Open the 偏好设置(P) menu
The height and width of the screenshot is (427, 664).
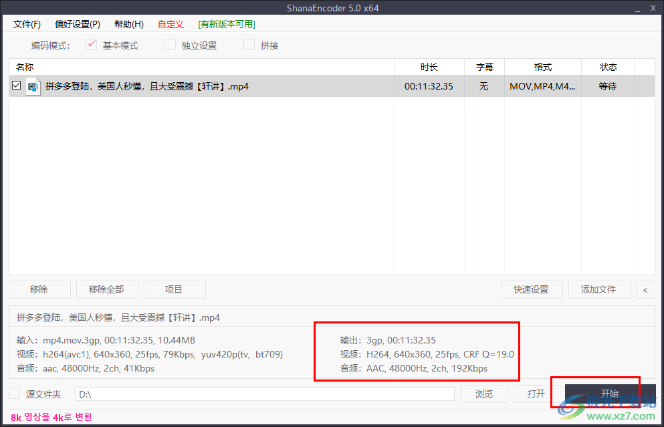pos(78,24)
